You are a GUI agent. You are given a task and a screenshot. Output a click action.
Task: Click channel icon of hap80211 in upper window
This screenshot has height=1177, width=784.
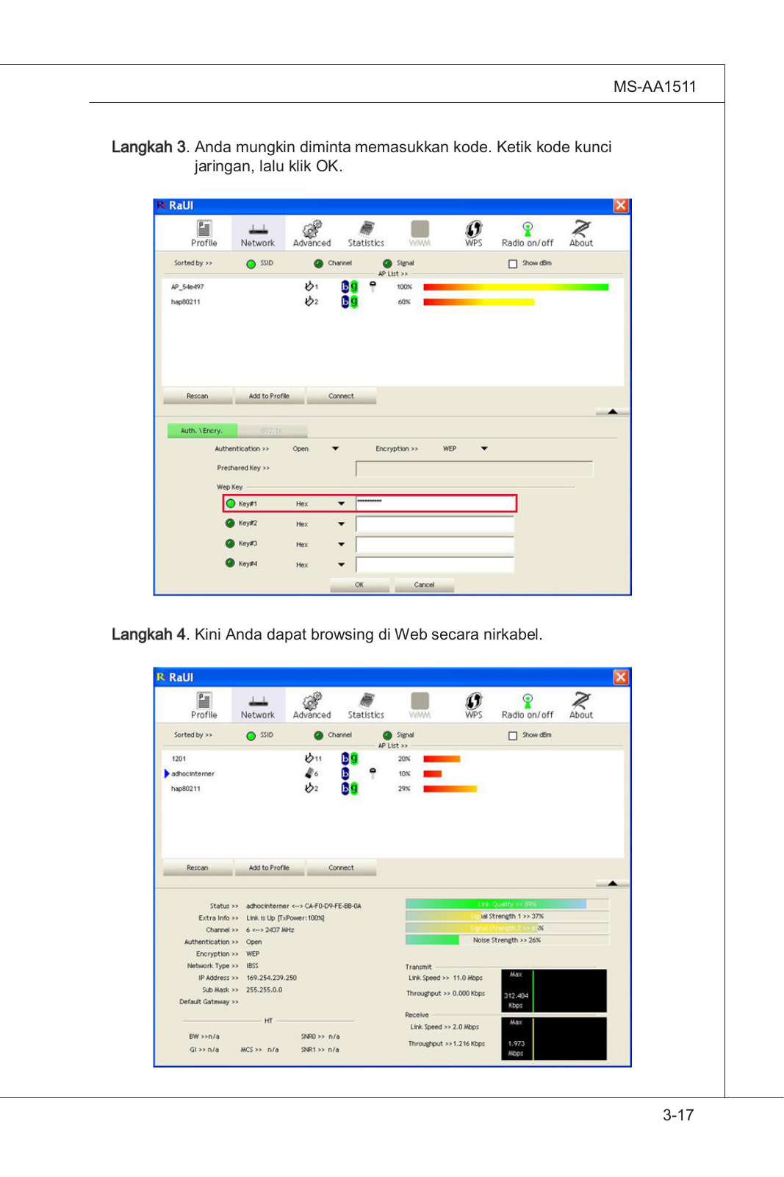point(309,301)
